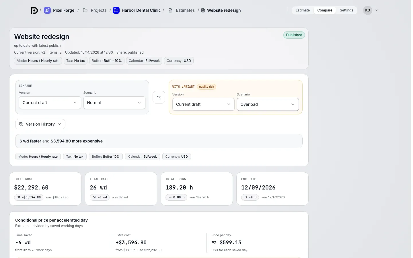Click 'Conditional price per accelerated day' heading

[x=51, y=220]
